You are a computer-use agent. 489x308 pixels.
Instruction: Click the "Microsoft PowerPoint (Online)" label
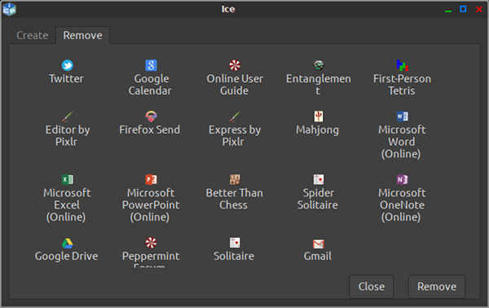click(151, 205)
